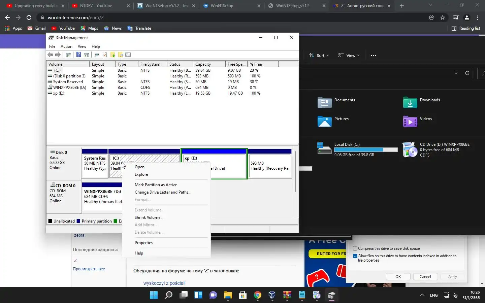The image size is (485, 303).
Task: Open Reading list button
Action: (x=466, y=28)
